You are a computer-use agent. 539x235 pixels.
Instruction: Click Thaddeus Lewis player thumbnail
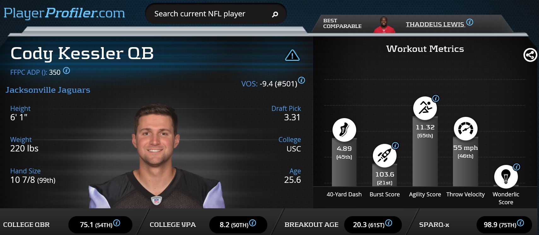click(x=385, y=25)
